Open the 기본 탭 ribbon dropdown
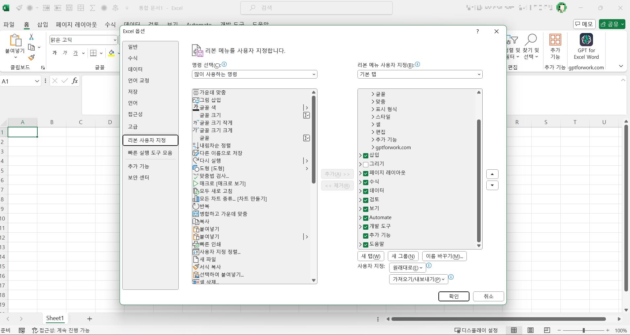 [420, 74]
